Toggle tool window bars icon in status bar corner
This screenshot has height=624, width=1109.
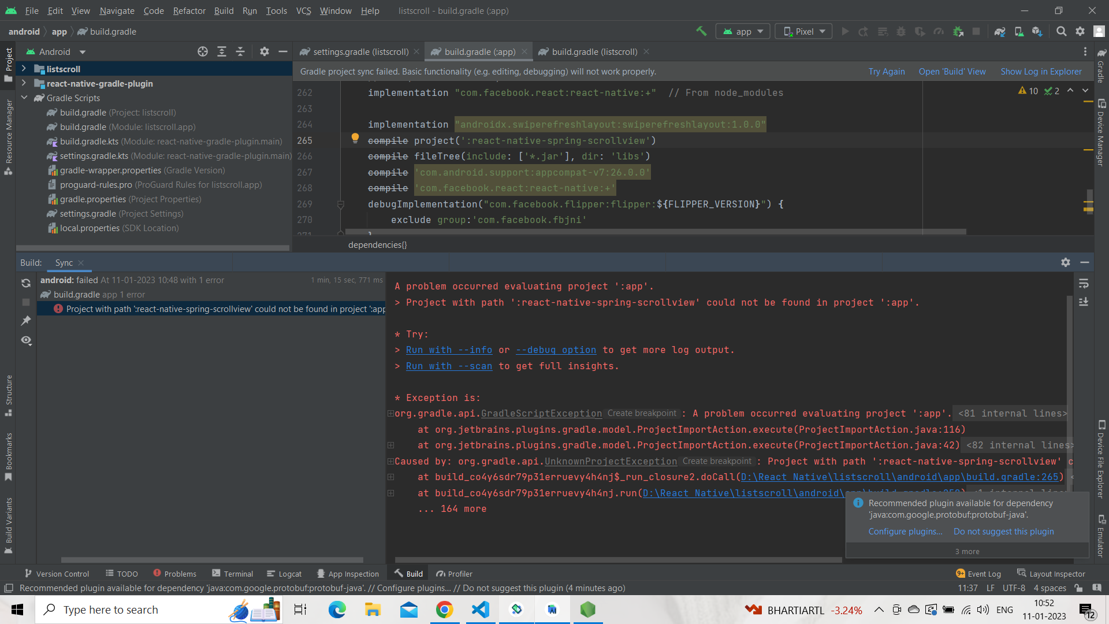point(8,588)
